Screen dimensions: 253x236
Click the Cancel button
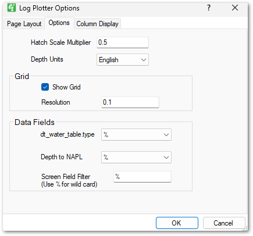point(224,223)
